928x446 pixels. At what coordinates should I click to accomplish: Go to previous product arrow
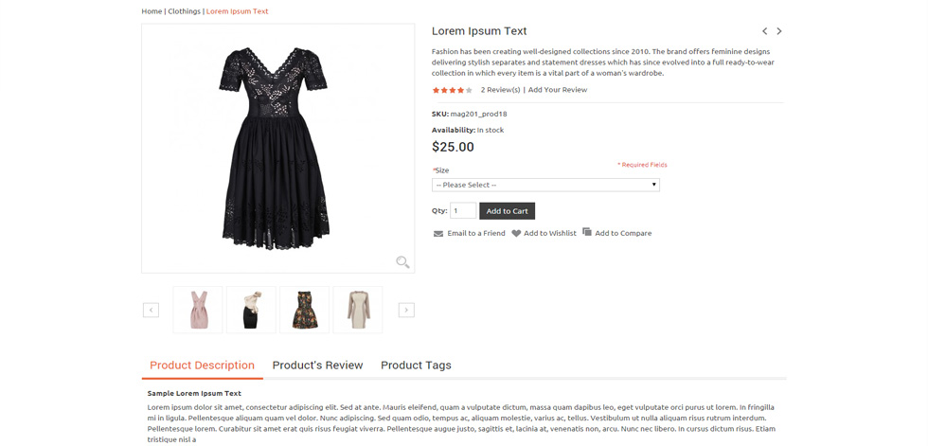pyautogui.click(x=765, y=31)
